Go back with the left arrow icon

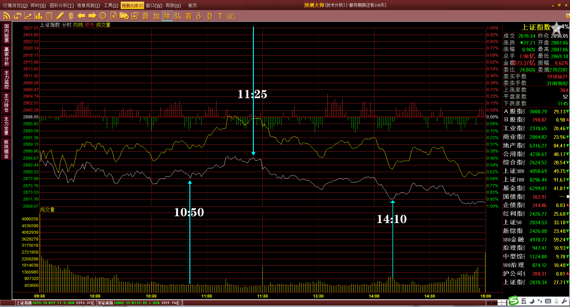pos(81,16)
